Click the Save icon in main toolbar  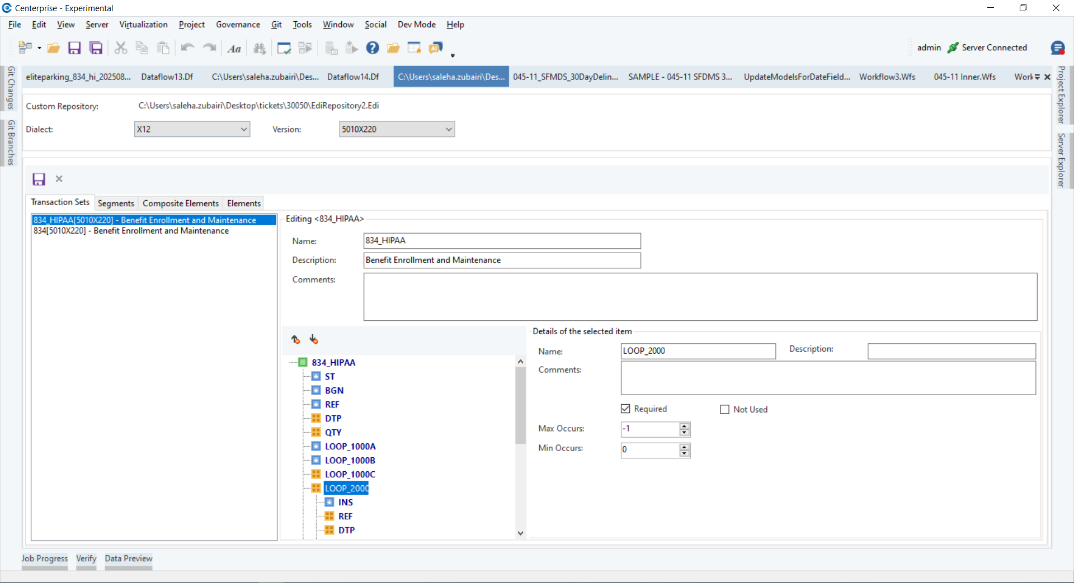click(74, 48)
